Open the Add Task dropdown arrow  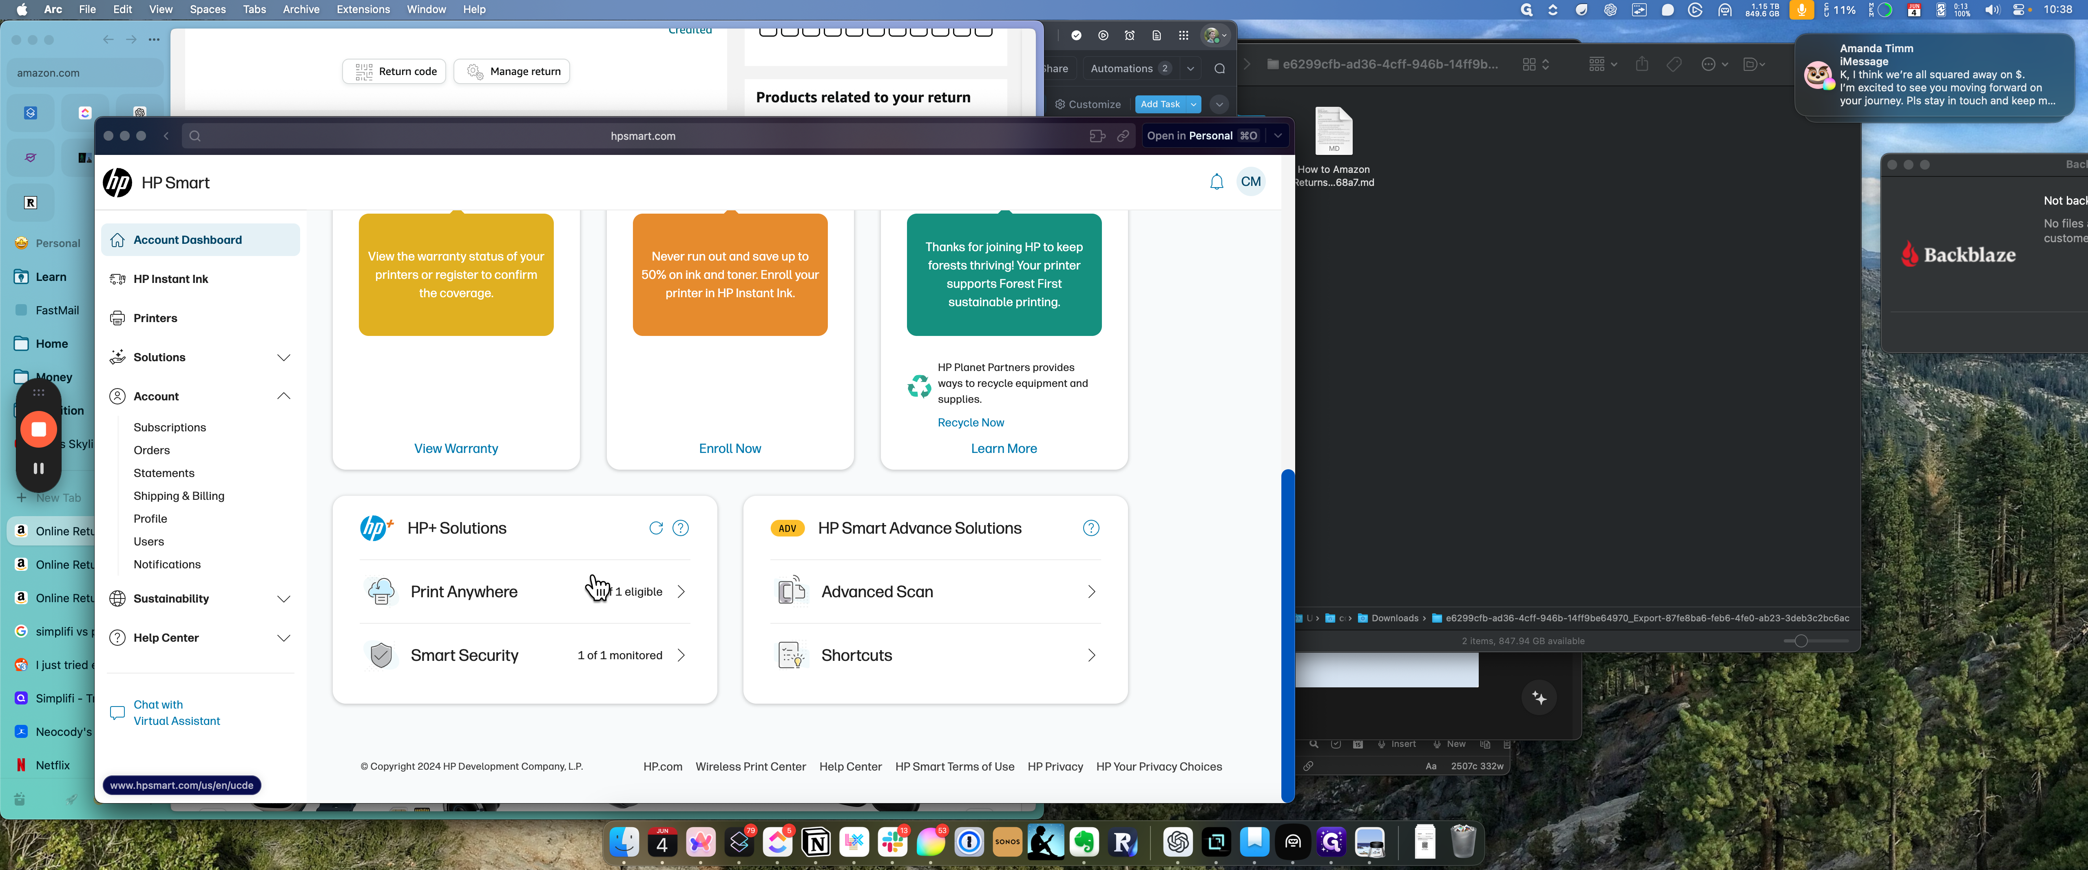(x=1193, y=104)
